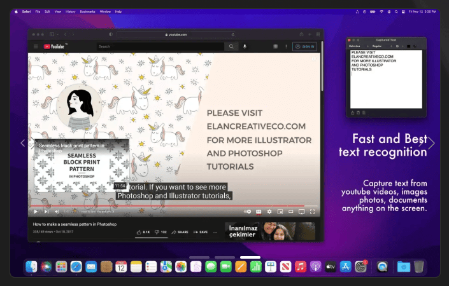The width and height of the screenshot is (449, 286).
Task: Enter fullscreen video mode
Action: coord(313,212)
